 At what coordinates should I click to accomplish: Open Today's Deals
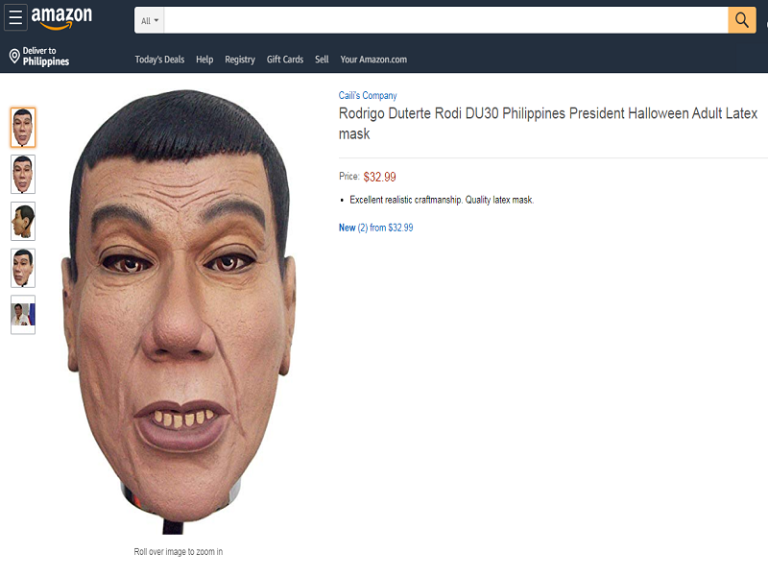(x=157, y=59)
